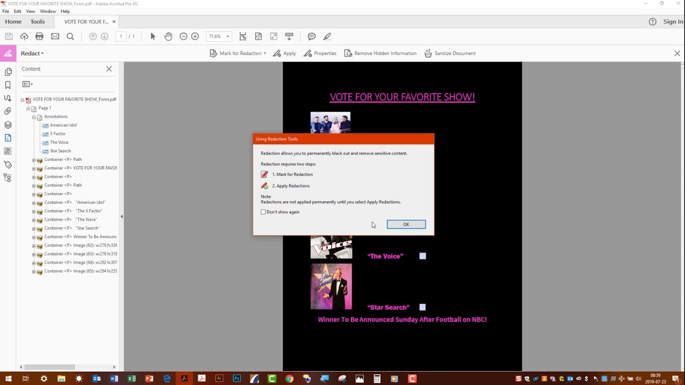Open the Windows Start menu
The width and height of the screenshot is (685, 385).
[9, 379]
